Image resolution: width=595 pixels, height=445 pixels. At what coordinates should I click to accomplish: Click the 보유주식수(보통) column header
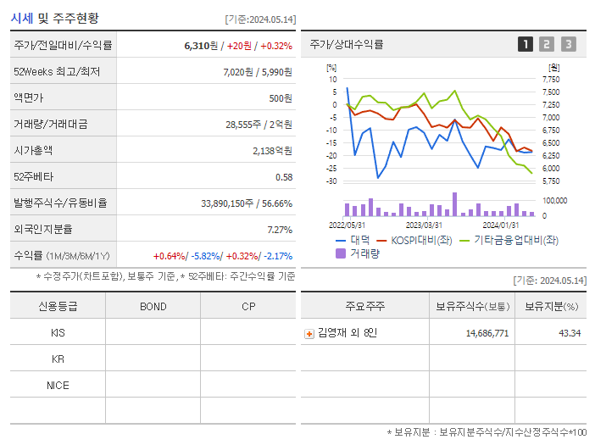click(x=472, y=306)
